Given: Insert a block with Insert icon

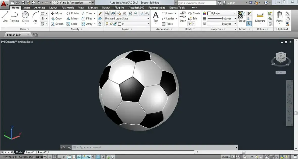Looking at the screenshot, I should click(x=183, y=17).
